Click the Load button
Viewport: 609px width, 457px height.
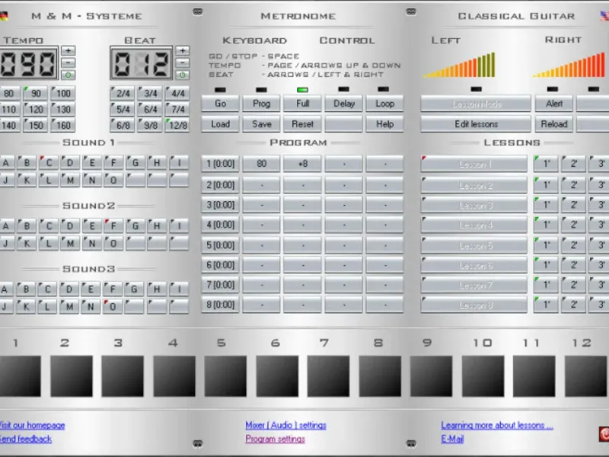(x=220, y=124)
